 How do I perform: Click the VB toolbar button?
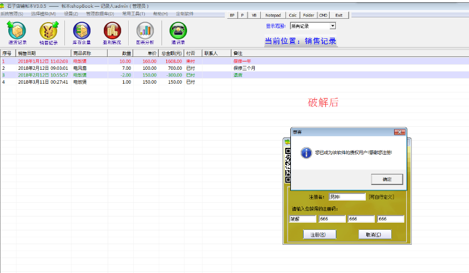point(254,15)
